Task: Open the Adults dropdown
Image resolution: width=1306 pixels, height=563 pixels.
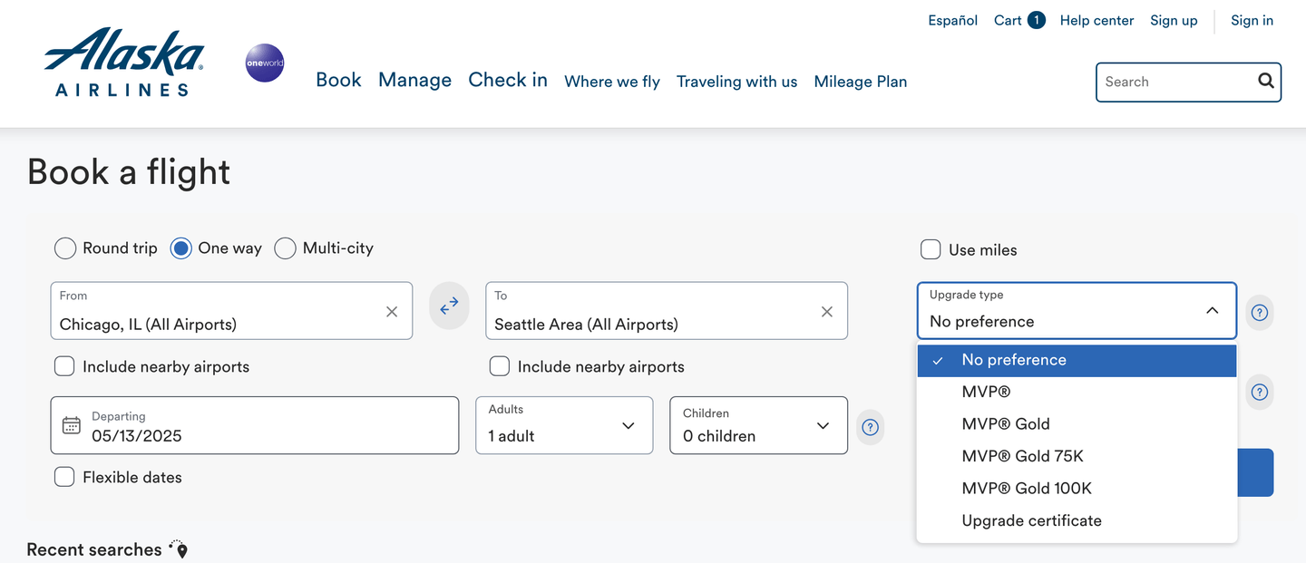Action: (x=563, y=425)
